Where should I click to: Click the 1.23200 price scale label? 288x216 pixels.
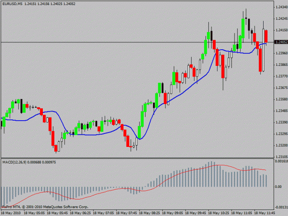point(282,146)
